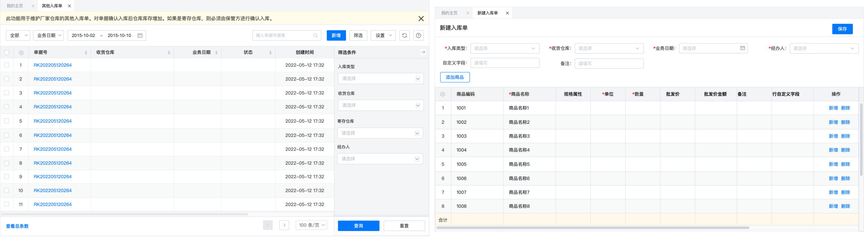Open the 全部 status dropdown
864x237 pixels.
[x=18, y=35]
